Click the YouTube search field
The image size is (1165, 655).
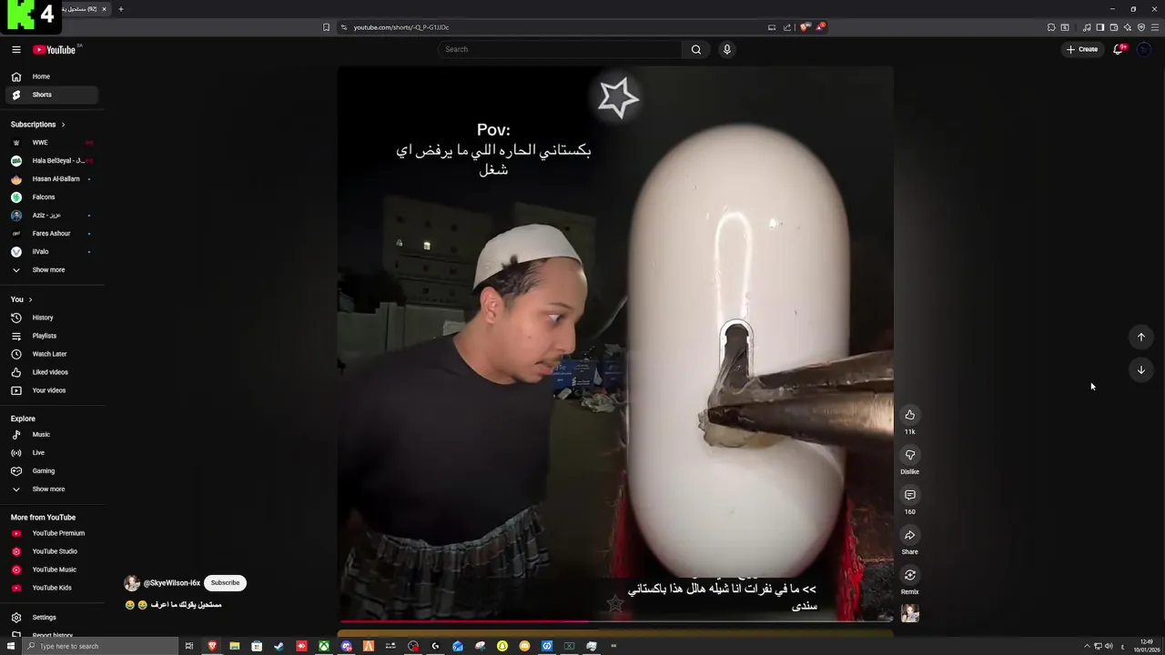click(560, 49)
